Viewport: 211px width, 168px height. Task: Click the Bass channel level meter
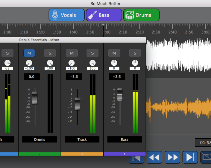coord(135,103)
